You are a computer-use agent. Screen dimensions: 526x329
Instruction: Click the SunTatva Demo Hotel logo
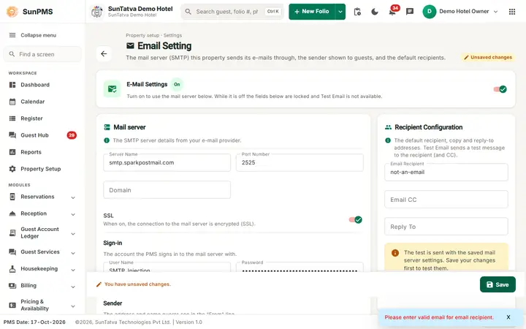[x=97, y=12]
